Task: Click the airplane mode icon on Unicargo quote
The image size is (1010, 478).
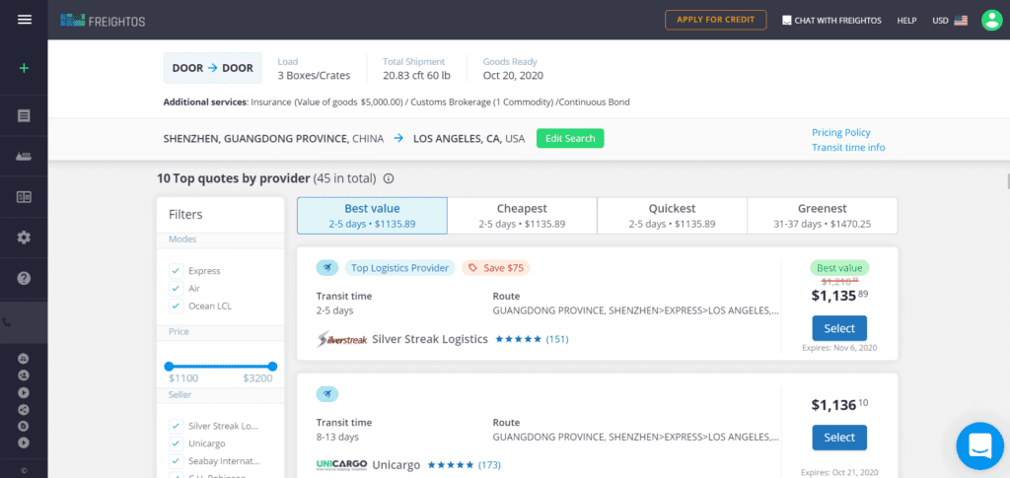Action: (x=327, y=393)
